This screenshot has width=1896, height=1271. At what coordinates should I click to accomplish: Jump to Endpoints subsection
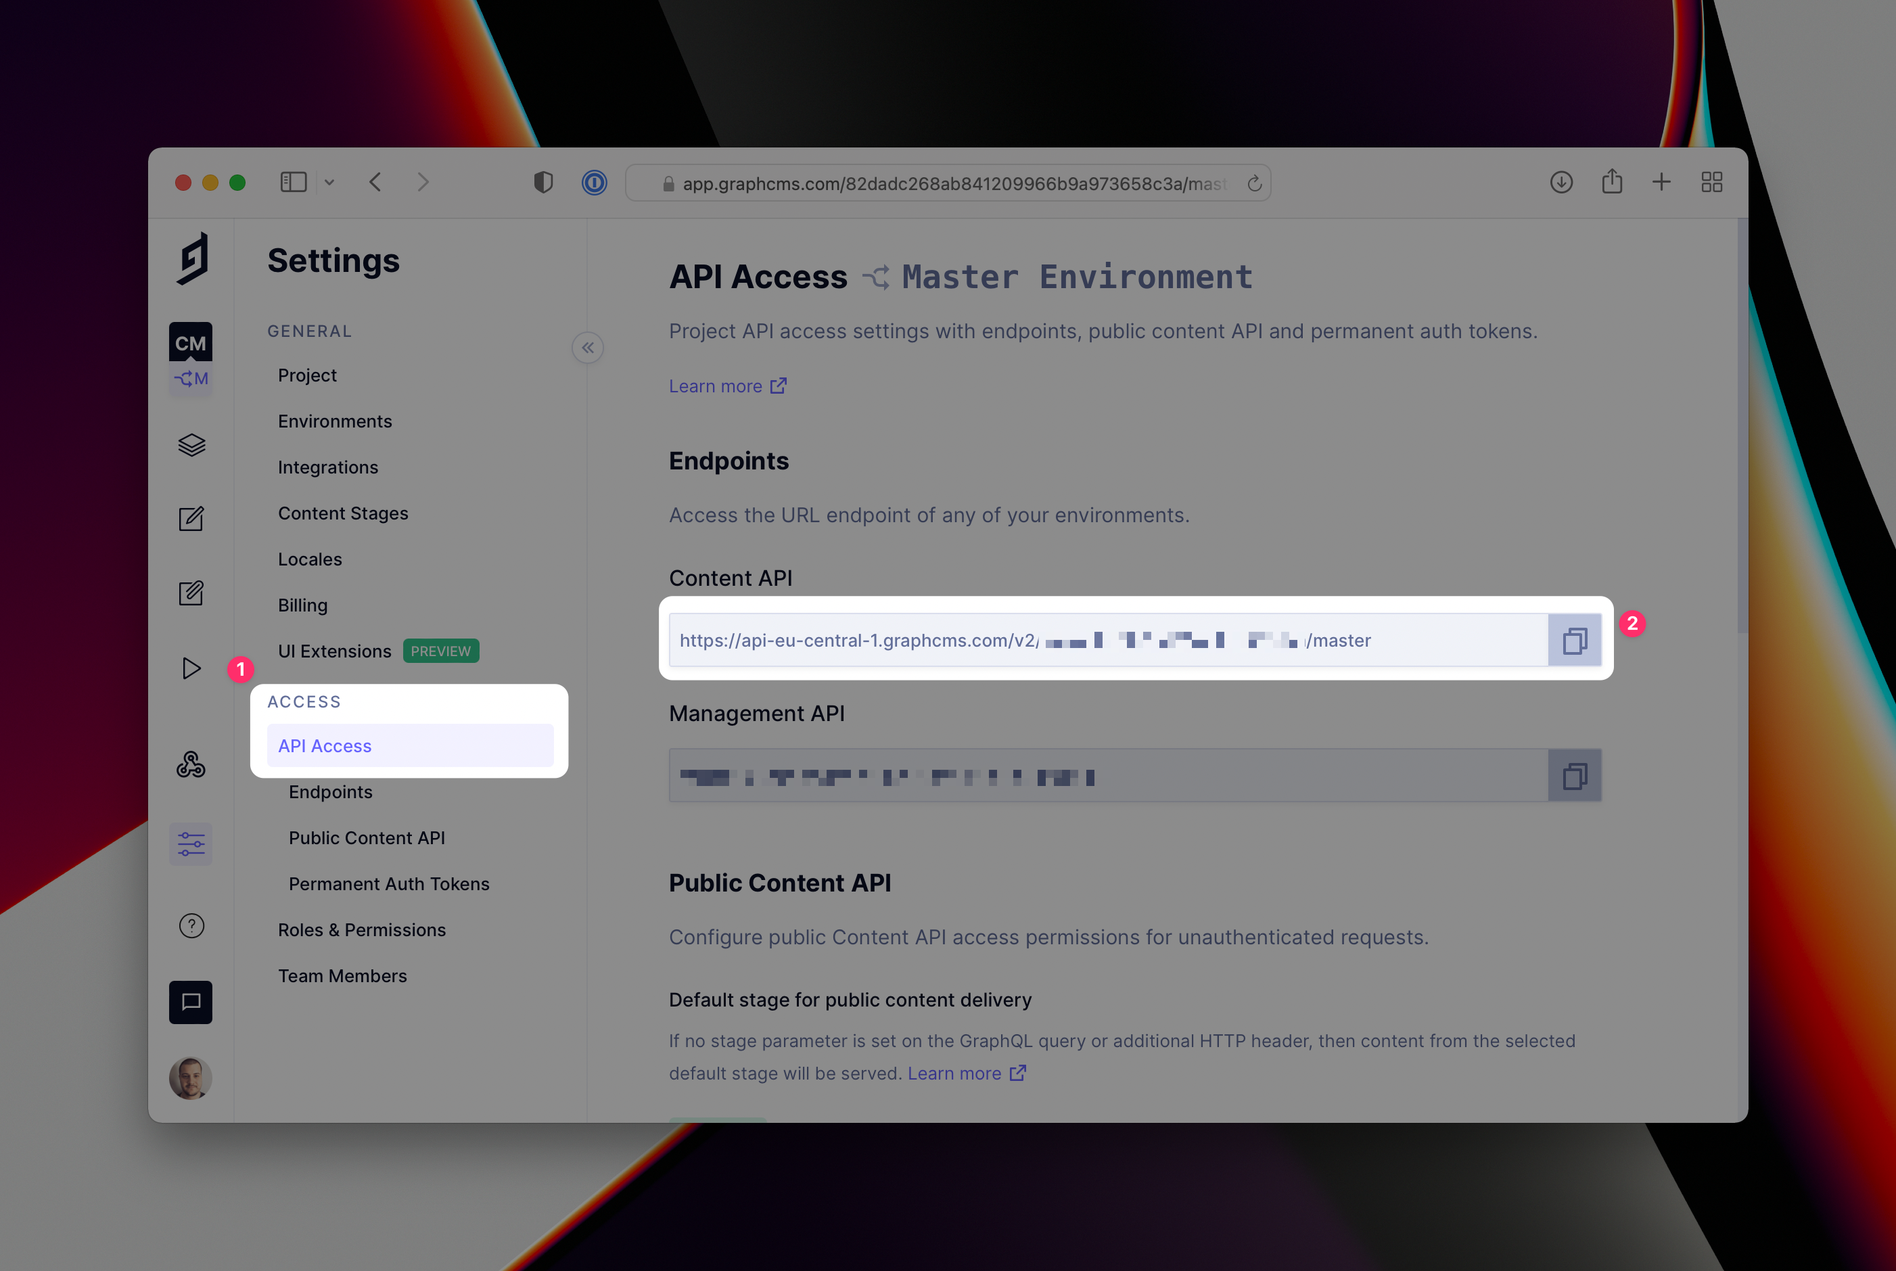tap(331, 792)
